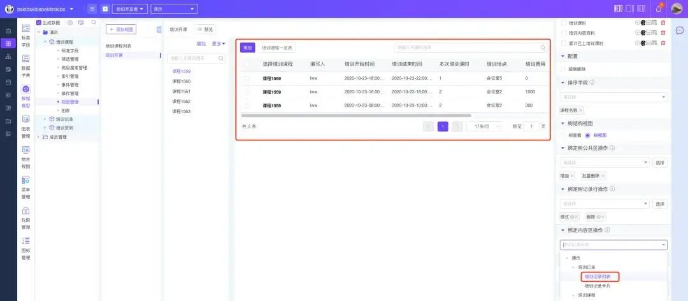Remove the 批量删除 tag
Image resolution: width=688 pixels, height=301 pixels.
coord(603,175)
